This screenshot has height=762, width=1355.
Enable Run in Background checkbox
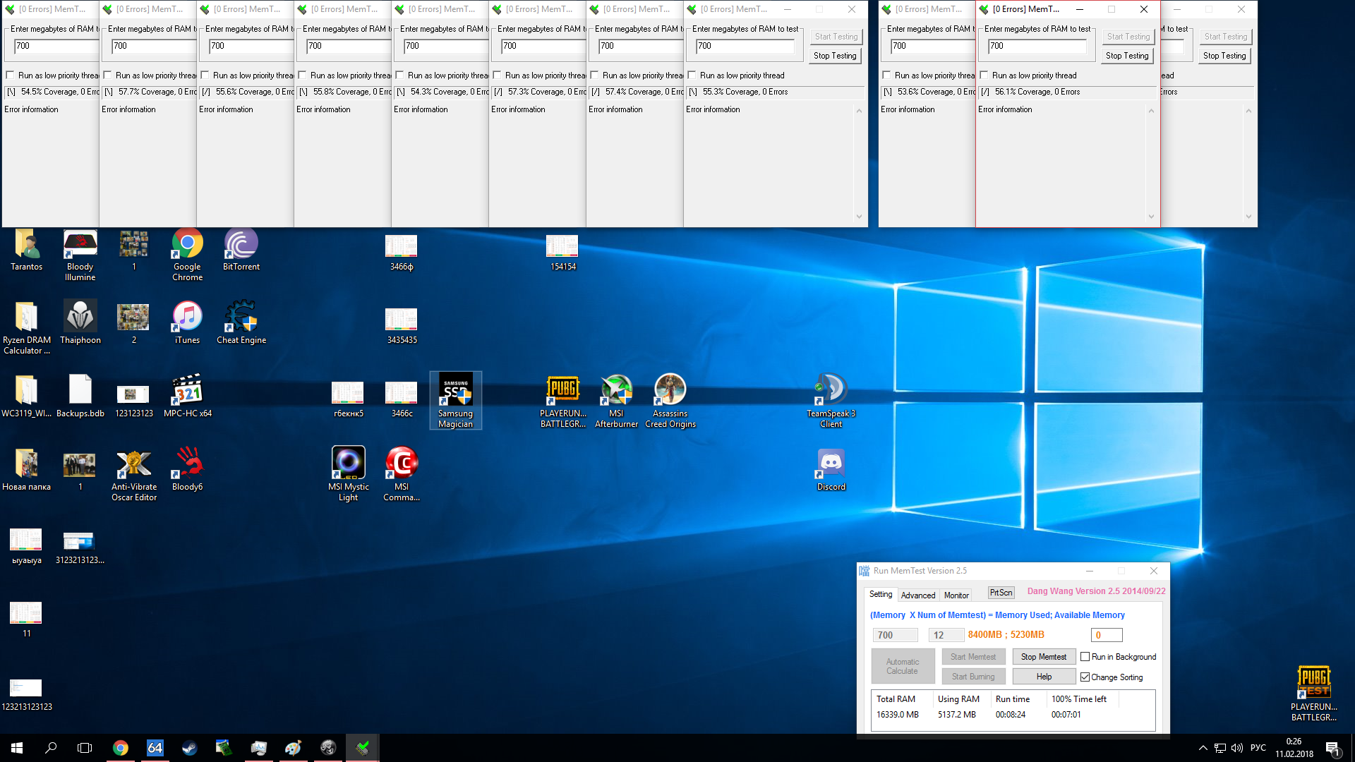pos(1085,657)
